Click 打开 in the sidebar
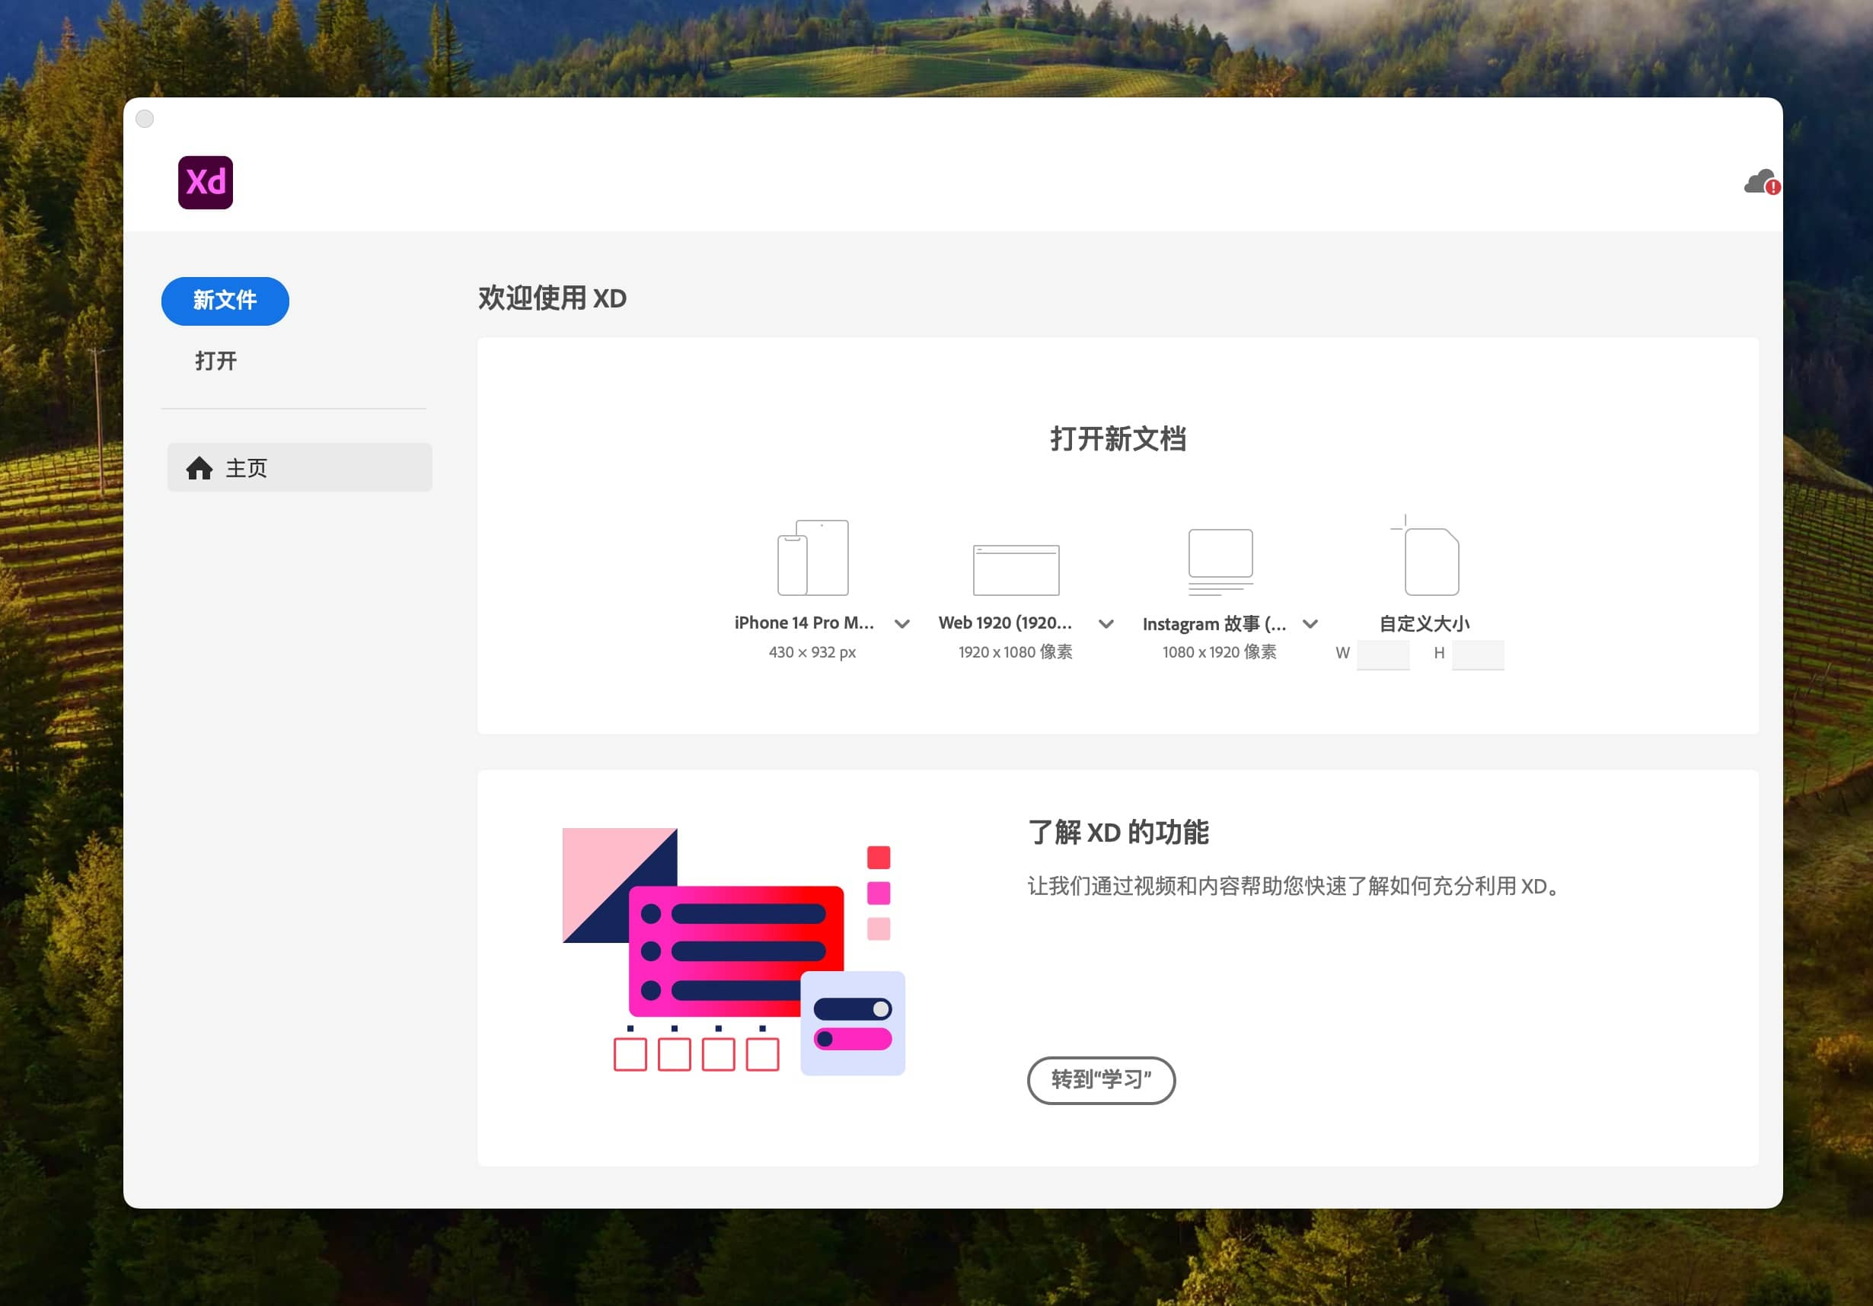 pyautogui.click(x=216, y=362)
